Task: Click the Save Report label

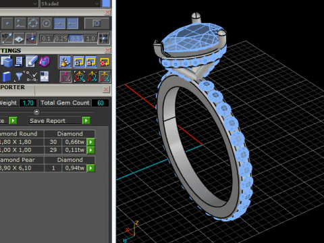Action: 47,121
